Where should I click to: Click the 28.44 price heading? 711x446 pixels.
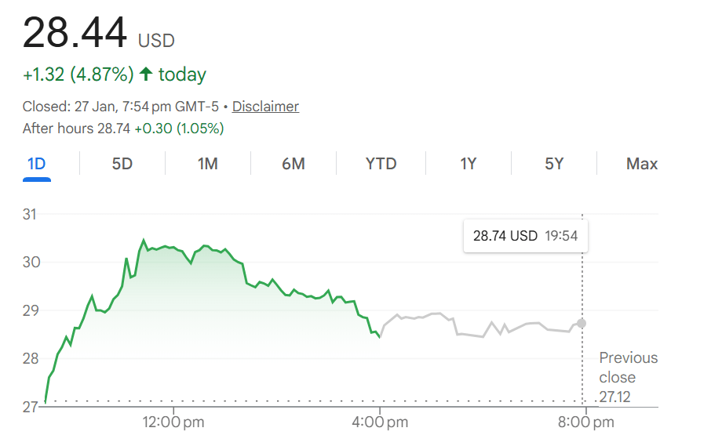point(75,33)
